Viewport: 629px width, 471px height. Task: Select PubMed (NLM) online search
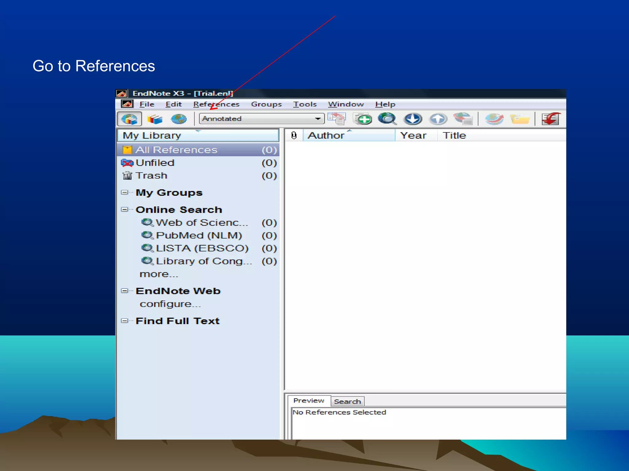[x=199, y=235]
